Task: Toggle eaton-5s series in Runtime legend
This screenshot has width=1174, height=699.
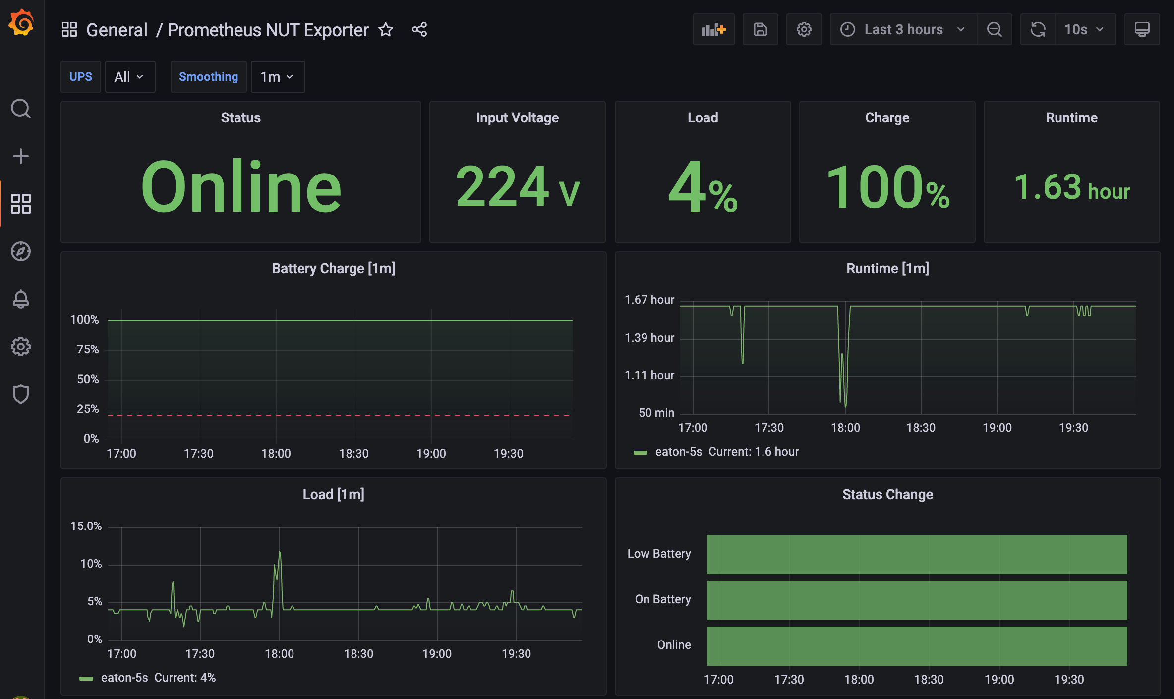Action: click(x=678, y=452)
